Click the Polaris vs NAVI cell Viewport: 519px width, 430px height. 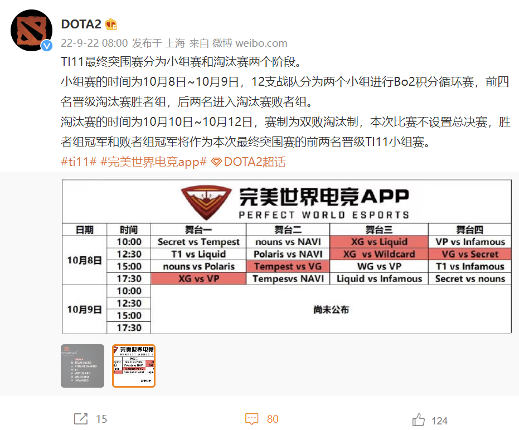[288, 254]
